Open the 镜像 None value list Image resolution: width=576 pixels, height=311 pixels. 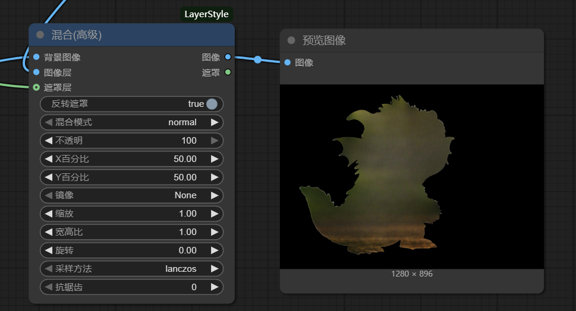point(185,195)
